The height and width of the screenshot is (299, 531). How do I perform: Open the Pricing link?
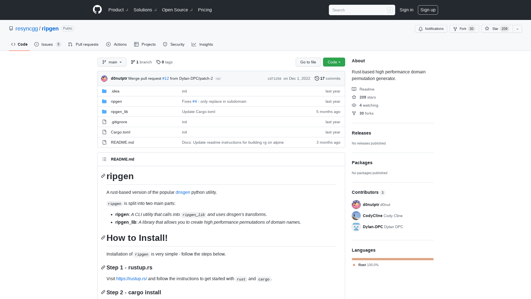click(205, 10)
